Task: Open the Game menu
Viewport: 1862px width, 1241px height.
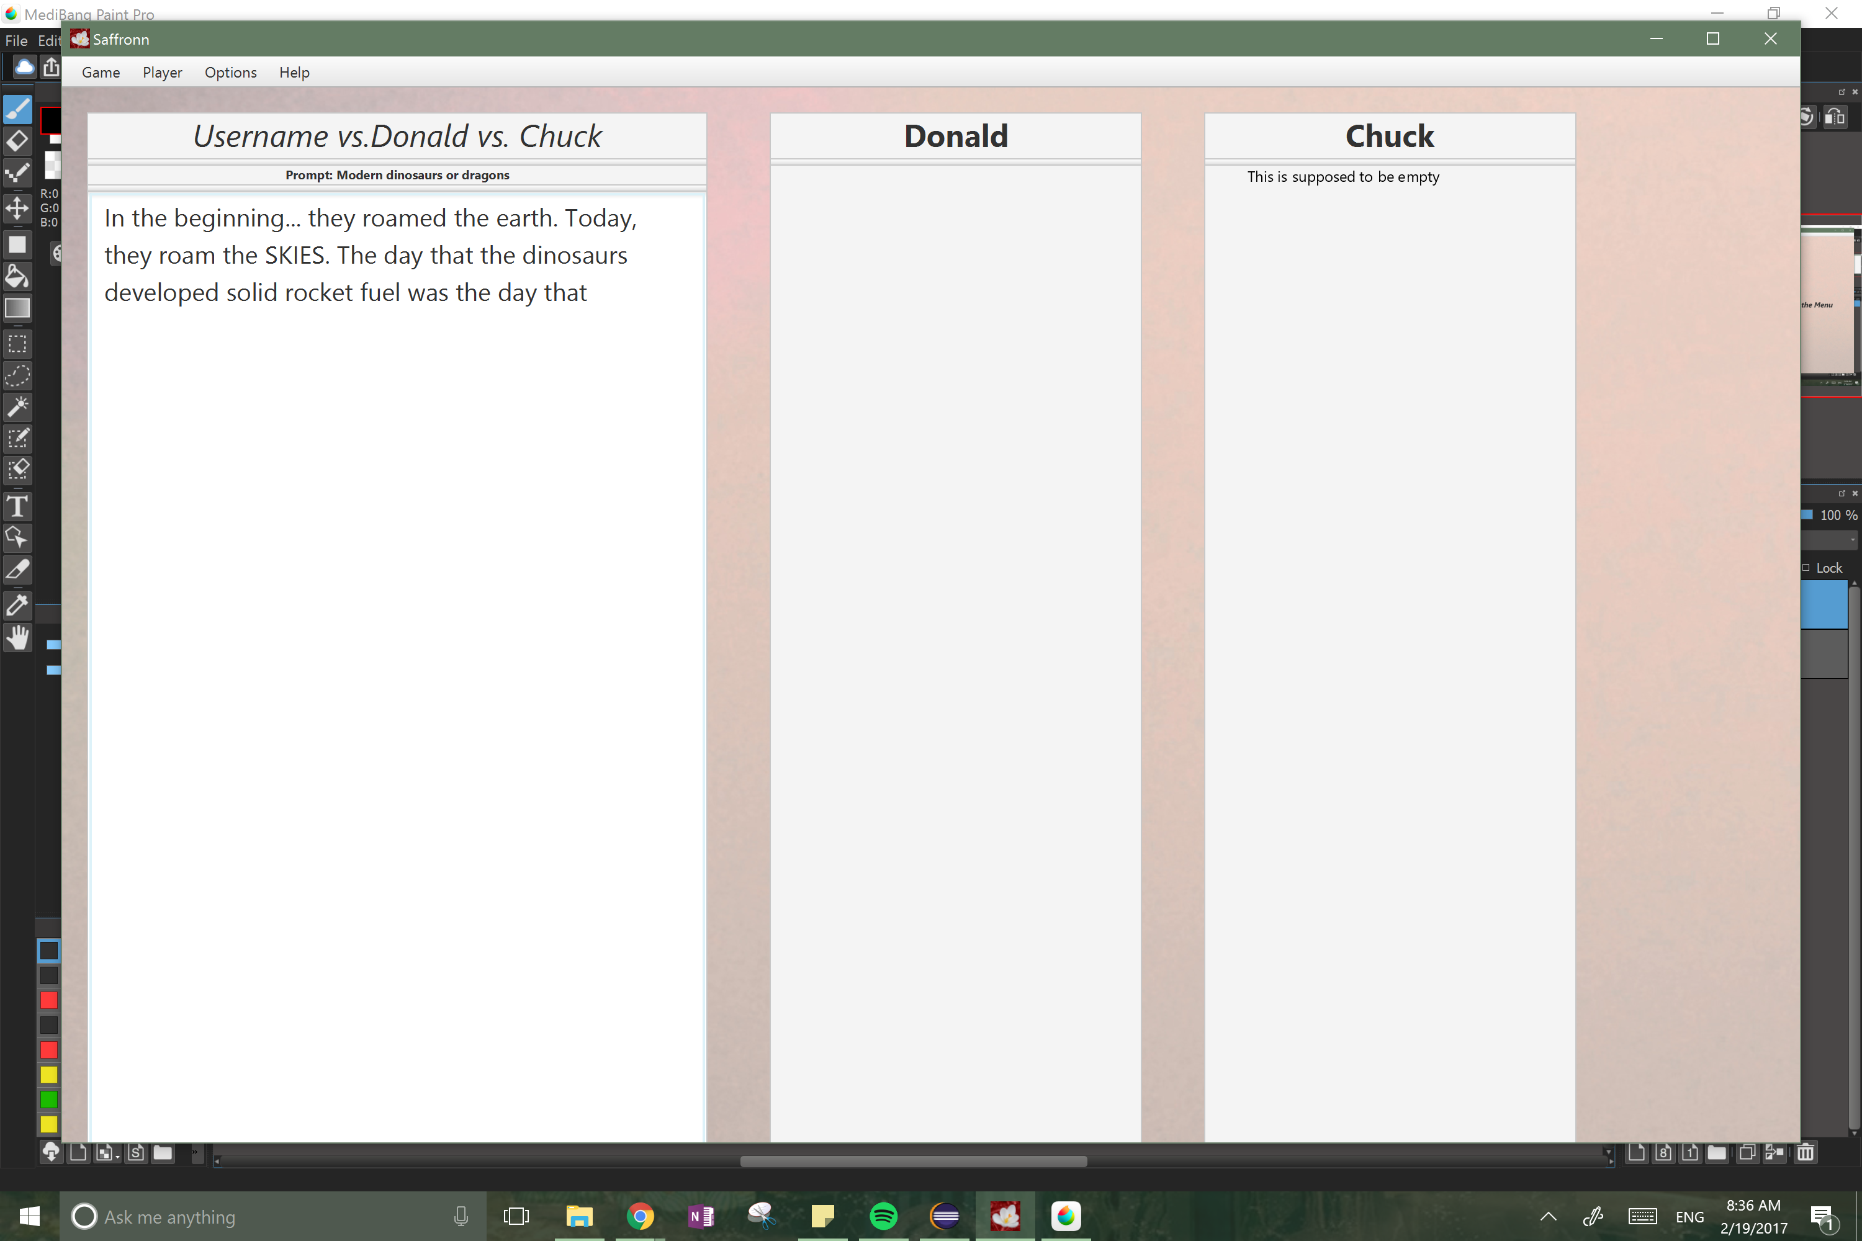Action: point(101,73)
